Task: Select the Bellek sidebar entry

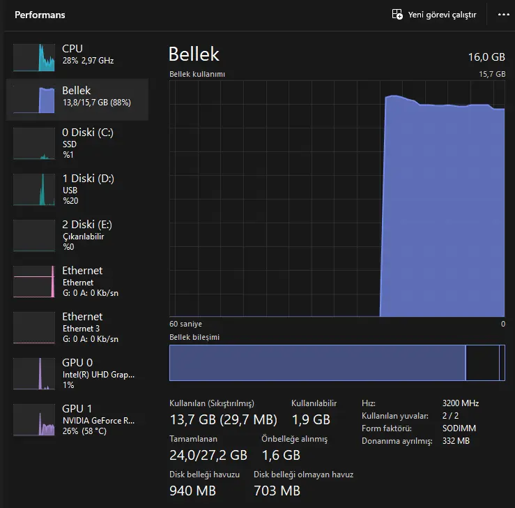Action: coord(77,99)
